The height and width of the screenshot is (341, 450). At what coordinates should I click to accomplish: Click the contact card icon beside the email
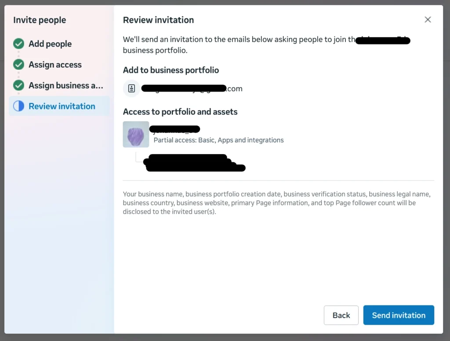[x=131, y=89]
